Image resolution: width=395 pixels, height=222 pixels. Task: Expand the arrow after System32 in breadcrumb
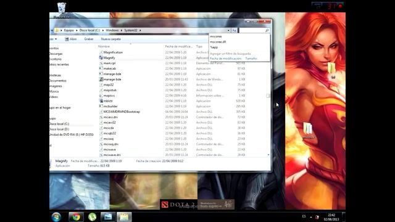140,30
